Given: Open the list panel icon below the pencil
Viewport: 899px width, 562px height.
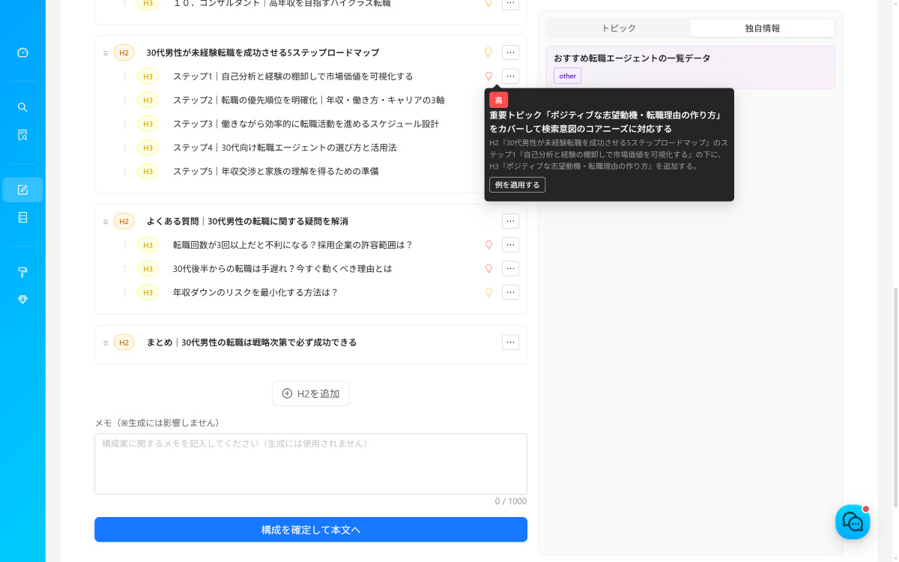Looking at the screenshot, I should pos(22,217).
